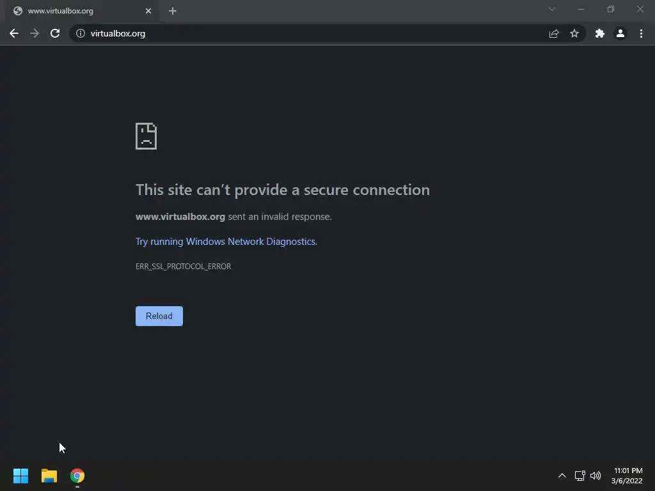Image resolution: width=655 pixels, height=491 pixels.
Task: View site information icon beside URL
Action: pos(81,33)
